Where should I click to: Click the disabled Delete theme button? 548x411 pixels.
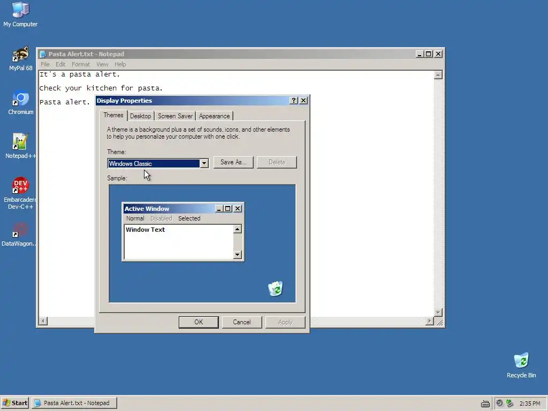(277, 162)
